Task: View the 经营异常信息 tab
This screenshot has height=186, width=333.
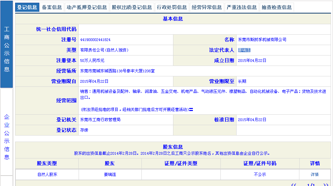Action: pyautogui.click(x=207, y=7)
